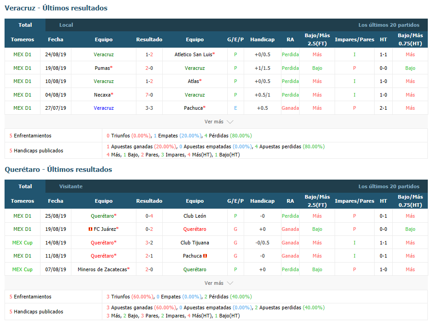Expand Ver más under Veracruz results
Viewport: 431px width, 322px height.
pyautogui.click(x=219, y=122)
